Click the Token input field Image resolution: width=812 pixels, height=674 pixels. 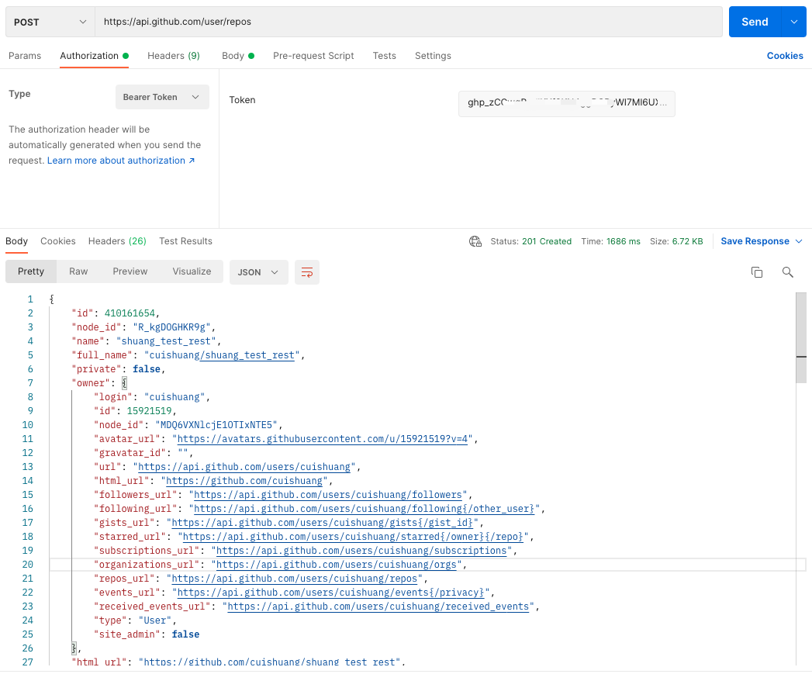(x=566, y=103)
